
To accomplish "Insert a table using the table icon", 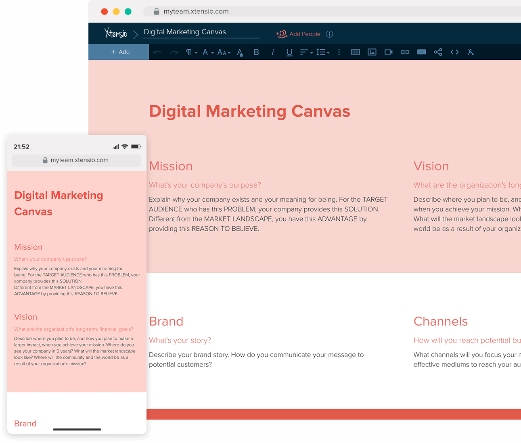I will point(356,52).
